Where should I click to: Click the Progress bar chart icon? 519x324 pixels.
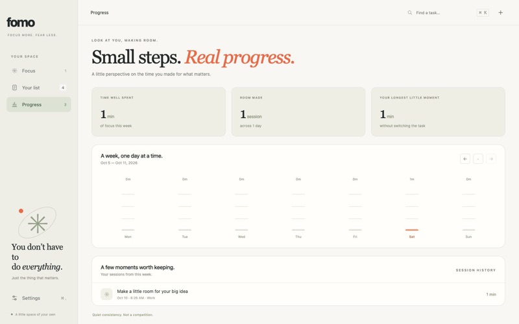(x=14, y=104)
